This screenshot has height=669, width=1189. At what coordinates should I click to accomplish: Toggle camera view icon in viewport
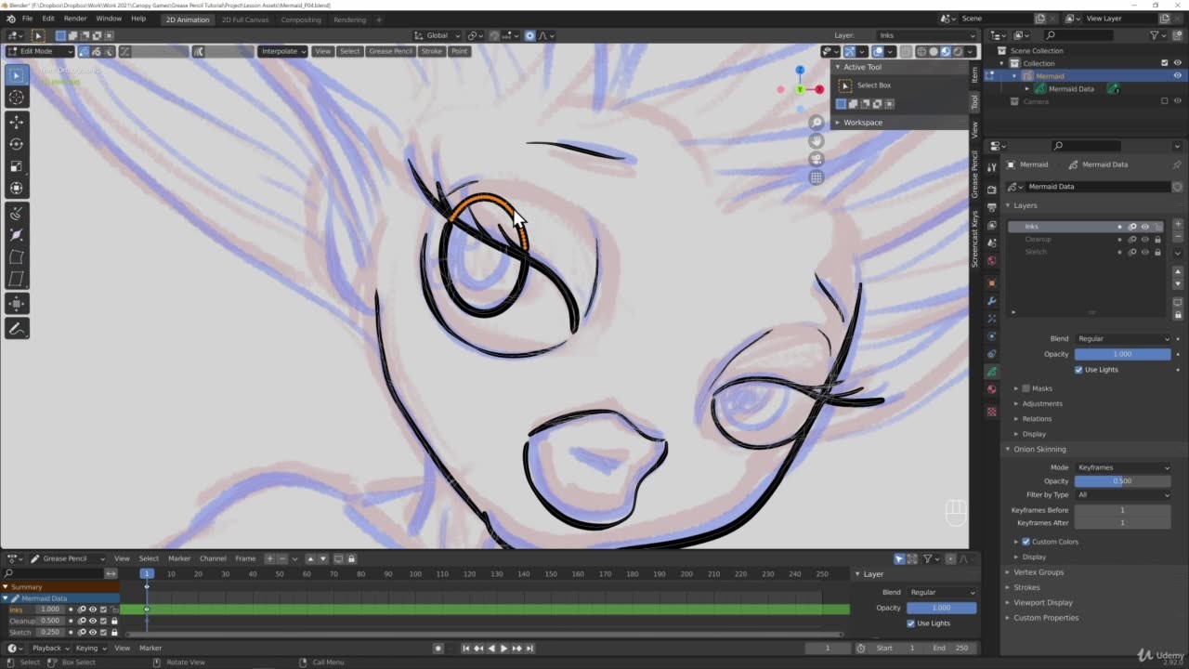tap(817, 159)
